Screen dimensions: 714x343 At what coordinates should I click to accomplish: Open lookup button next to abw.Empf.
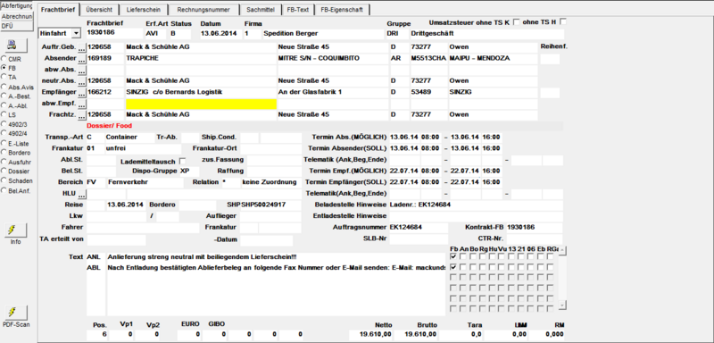[x=81, y=104]
